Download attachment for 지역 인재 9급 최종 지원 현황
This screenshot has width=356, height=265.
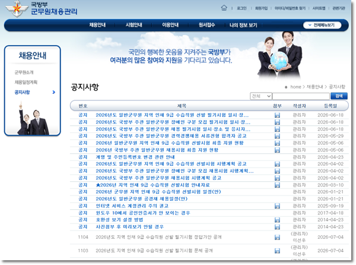pos(277,143)
